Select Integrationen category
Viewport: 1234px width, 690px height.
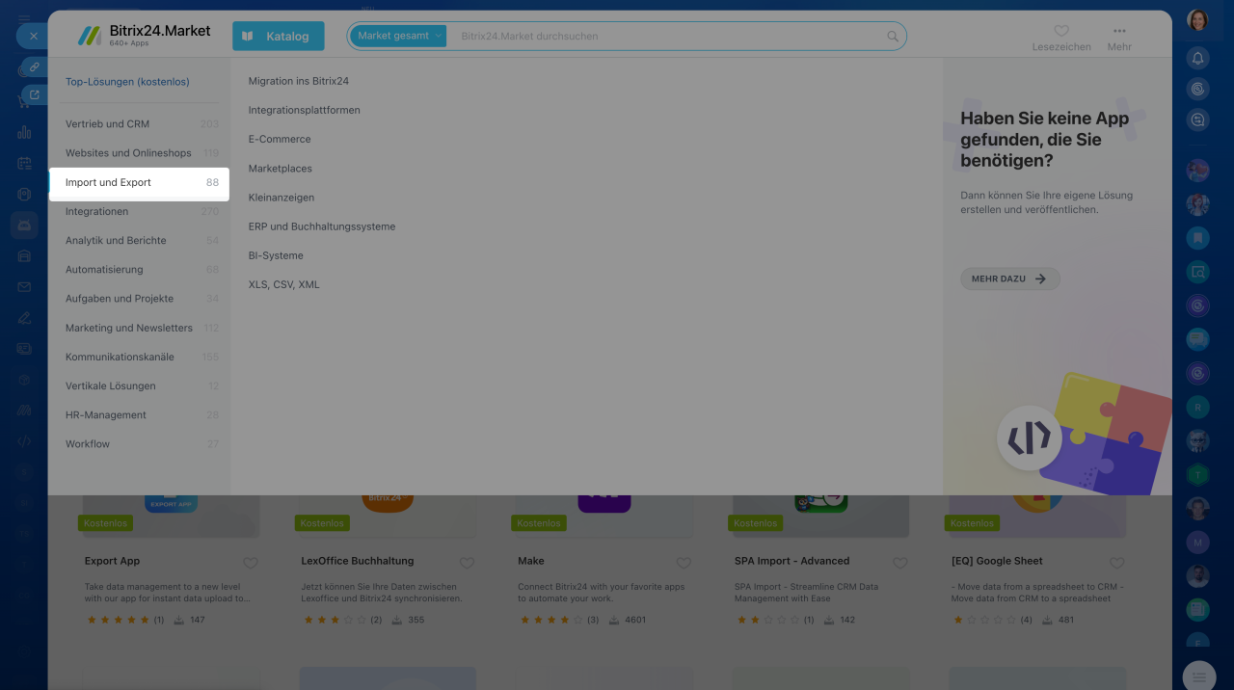tap(142, 211)
